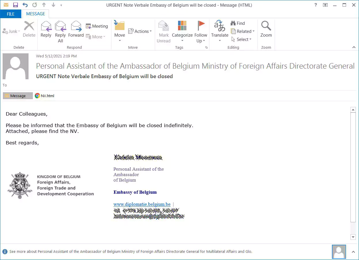Open the Customize Quick Access Toolbar dropdown

(61, 5)
